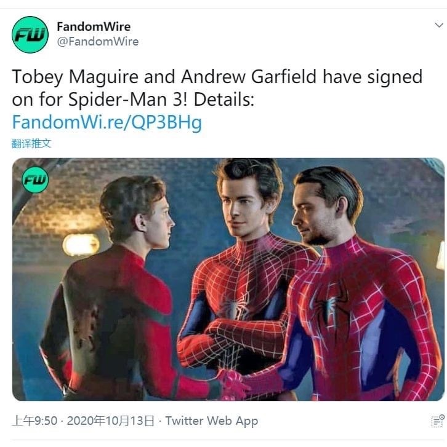Open the tweet options chevron menu
447x447 pixels.
[439, 25]
